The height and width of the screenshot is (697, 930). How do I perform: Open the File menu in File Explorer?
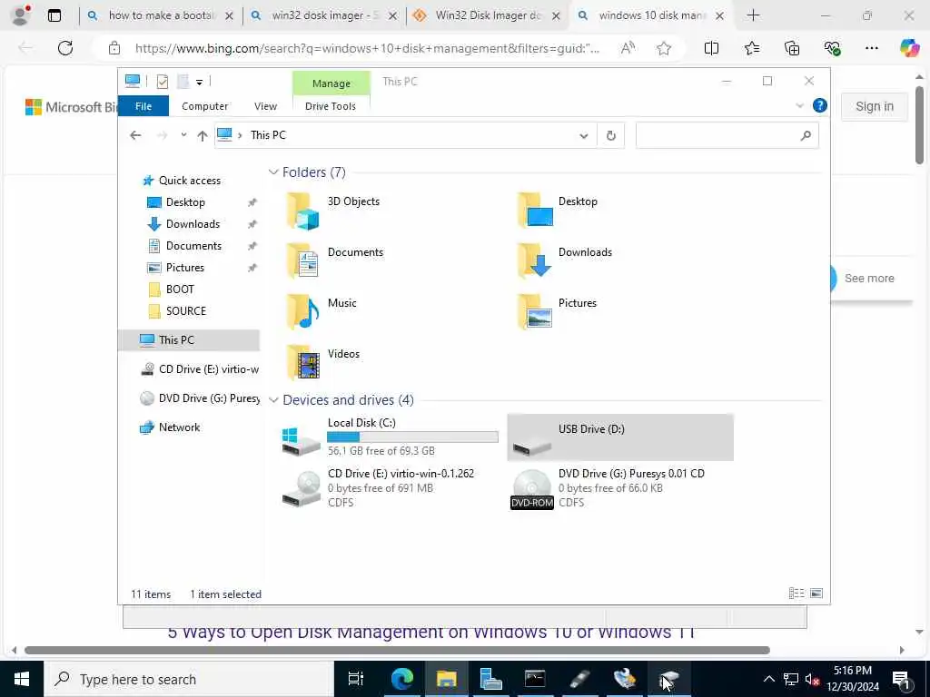(143, 106)
